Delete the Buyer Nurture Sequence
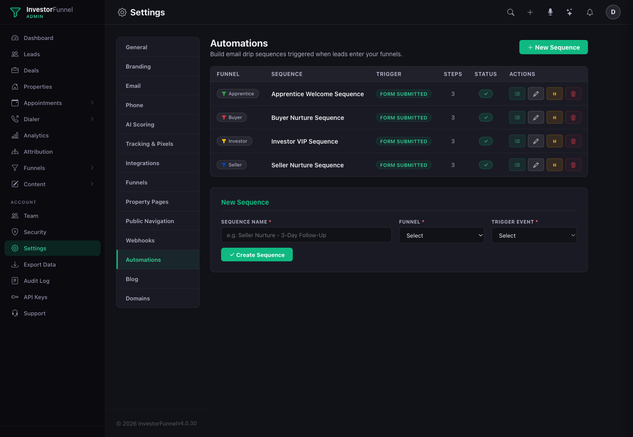Image resolution: width=633 pixels, height=437 pixels. (573, 117)
